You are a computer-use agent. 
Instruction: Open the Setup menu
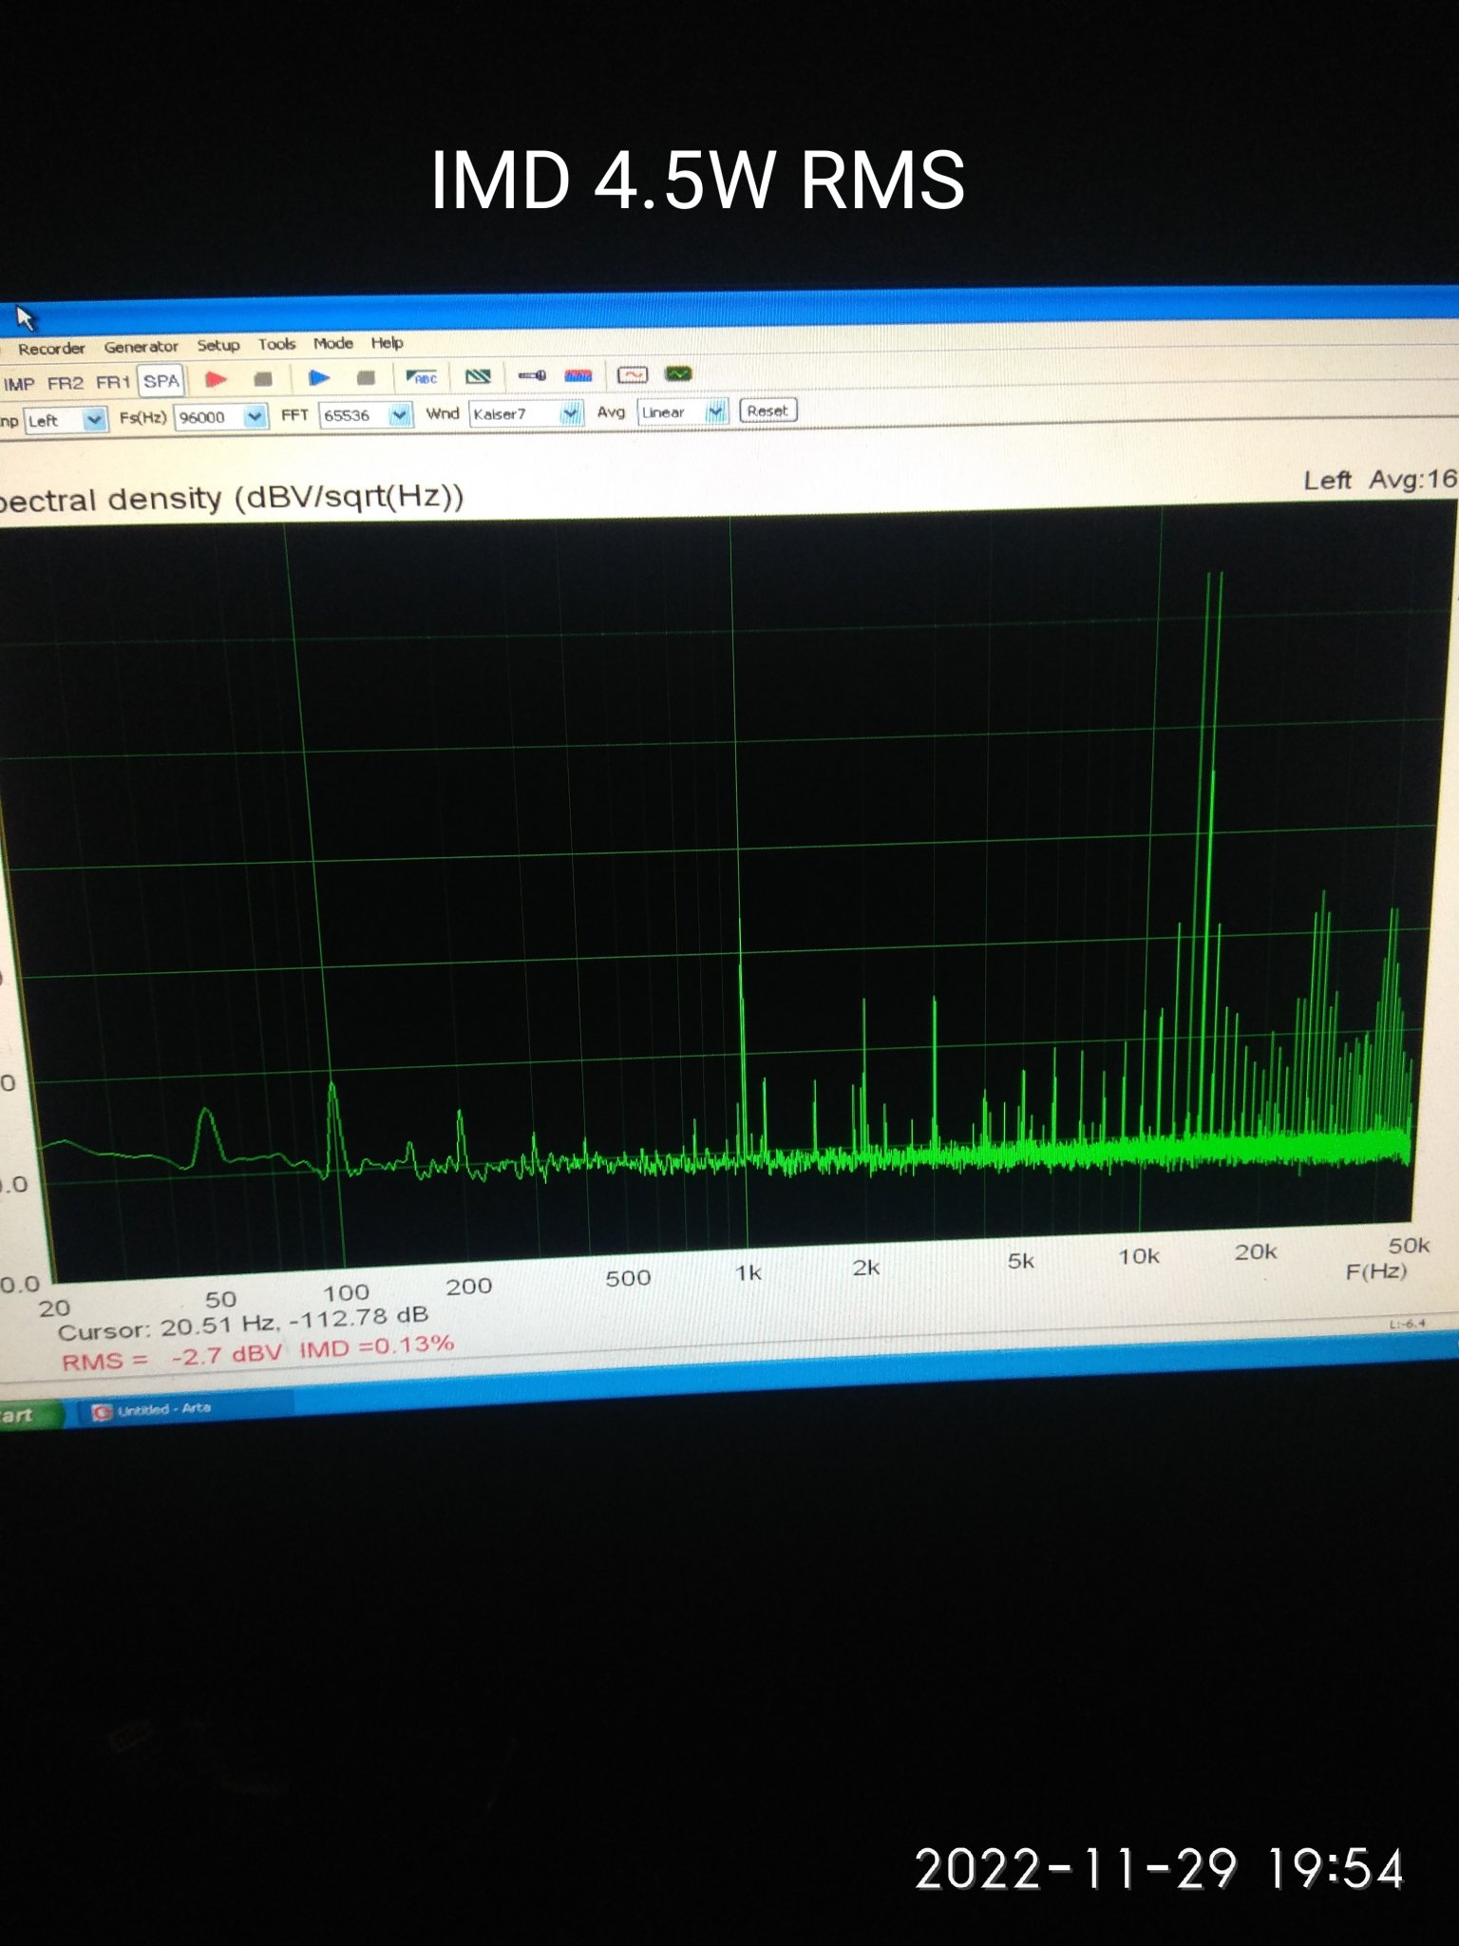click(218, 345)
